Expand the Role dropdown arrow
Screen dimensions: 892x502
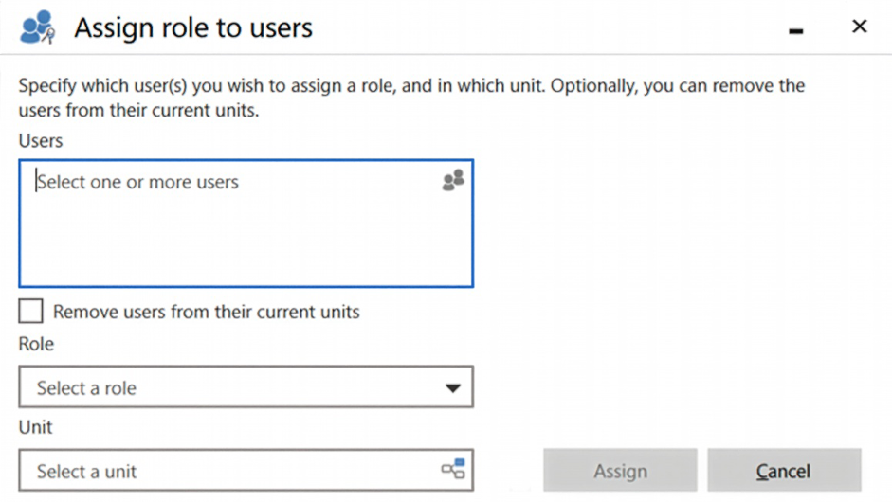point(452,387)
